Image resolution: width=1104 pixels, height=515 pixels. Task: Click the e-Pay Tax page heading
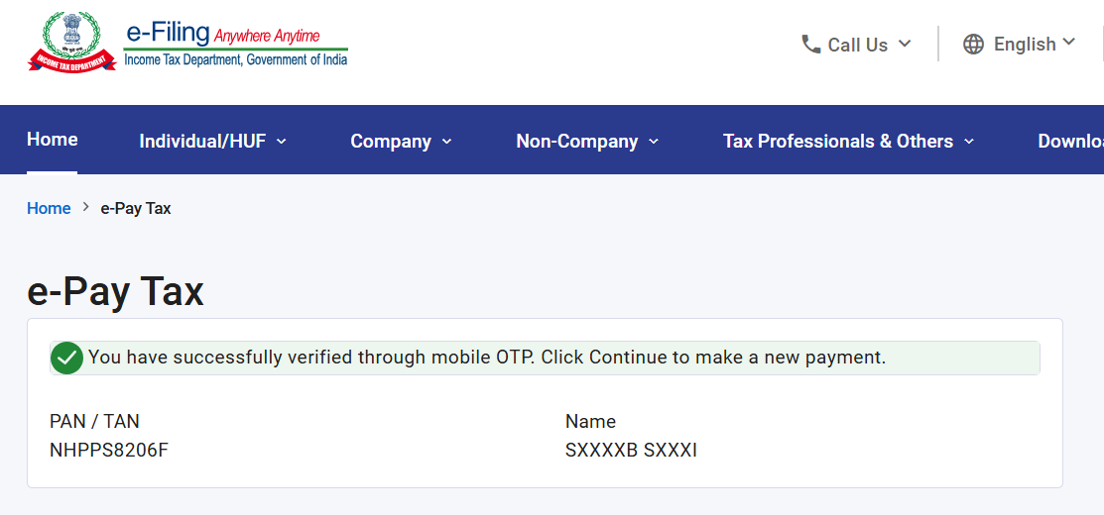point(115,291)
